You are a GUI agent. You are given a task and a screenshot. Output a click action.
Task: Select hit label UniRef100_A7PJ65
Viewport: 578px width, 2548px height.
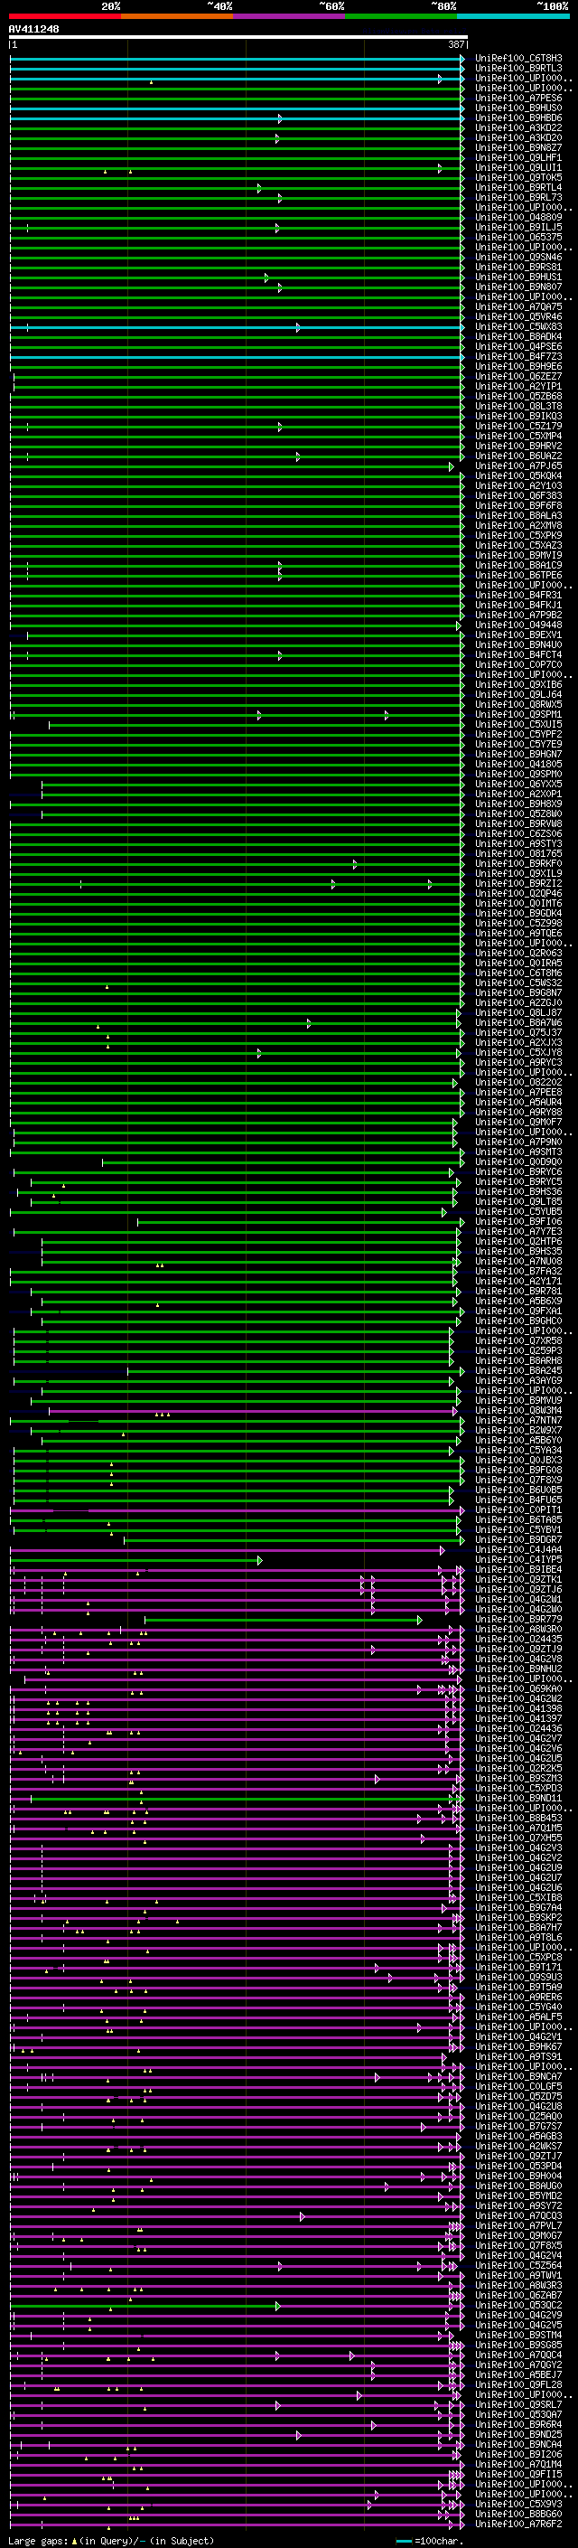pyautogui.click(x=518, y=467)
